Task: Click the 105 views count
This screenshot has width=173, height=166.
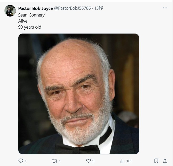Action: point(129,161)
